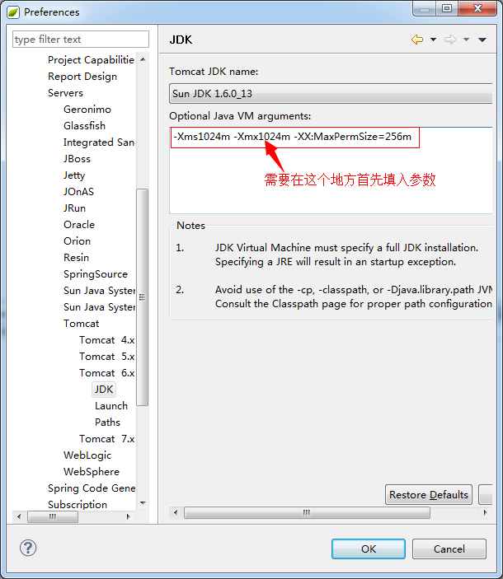Click tree vertical scrollbar up arrow
This screenshot has width=503, height=579.
[143, 59]
